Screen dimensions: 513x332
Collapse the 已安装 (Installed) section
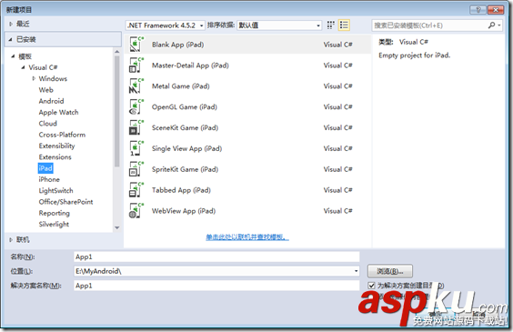11,40
